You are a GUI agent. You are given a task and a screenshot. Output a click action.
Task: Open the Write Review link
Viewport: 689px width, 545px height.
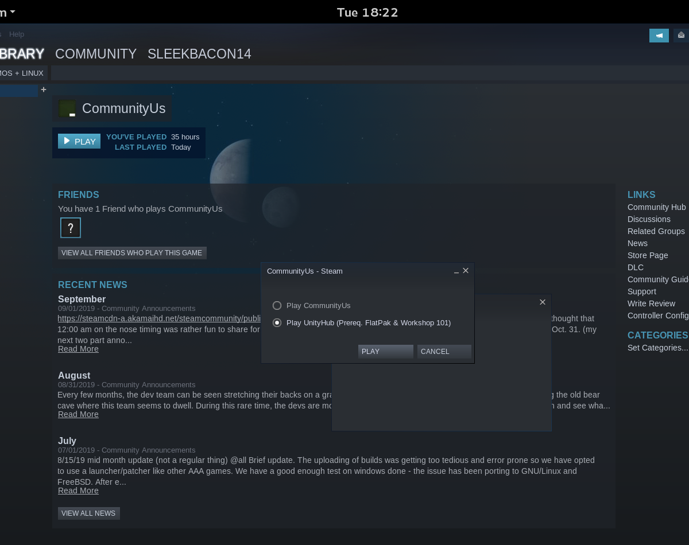point(652,303)
